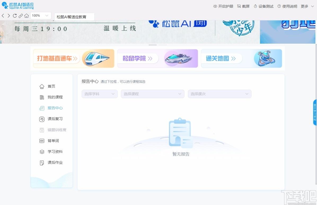Click the report icon next to 报告中心

click(42, 108)
